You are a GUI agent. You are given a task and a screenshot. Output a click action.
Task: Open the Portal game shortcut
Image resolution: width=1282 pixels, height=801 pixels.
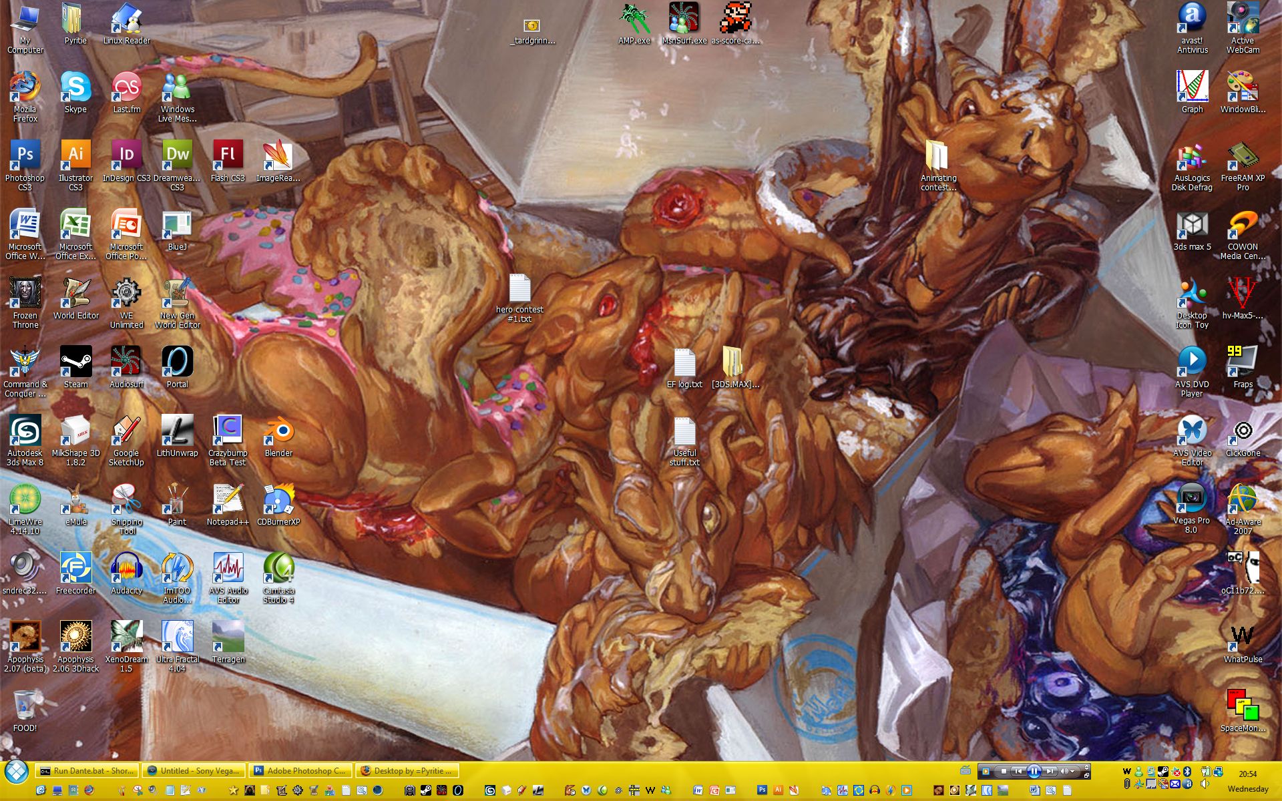coord(177,366)
